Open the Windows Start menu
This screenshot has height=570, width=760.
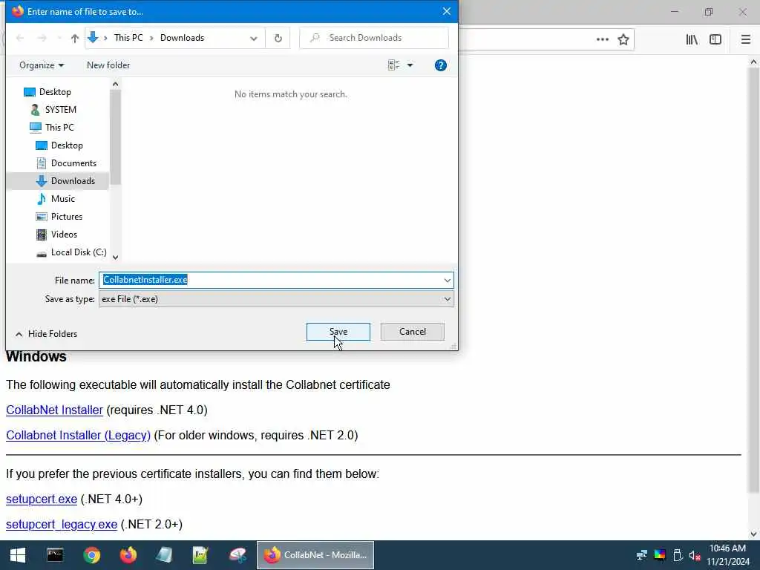18,555
